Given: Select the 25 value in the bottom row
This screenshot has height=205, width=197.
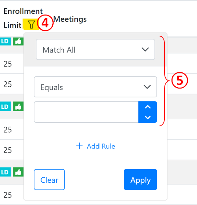Looking at the screenshot, I should click(x=8, y=195).
